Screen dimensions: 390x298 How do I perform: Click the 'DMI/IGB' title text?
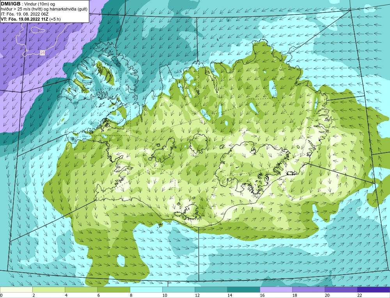(11, 4)
